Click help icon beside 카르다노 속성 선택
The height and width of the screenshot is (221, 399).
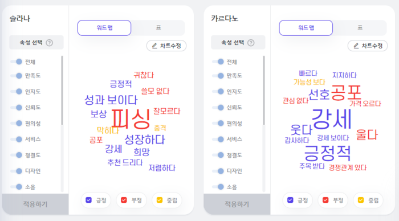[x=251, y=43]
